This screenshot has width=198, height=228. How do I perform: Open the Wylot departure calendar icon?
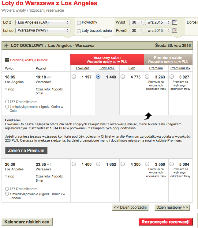(175, 22)
